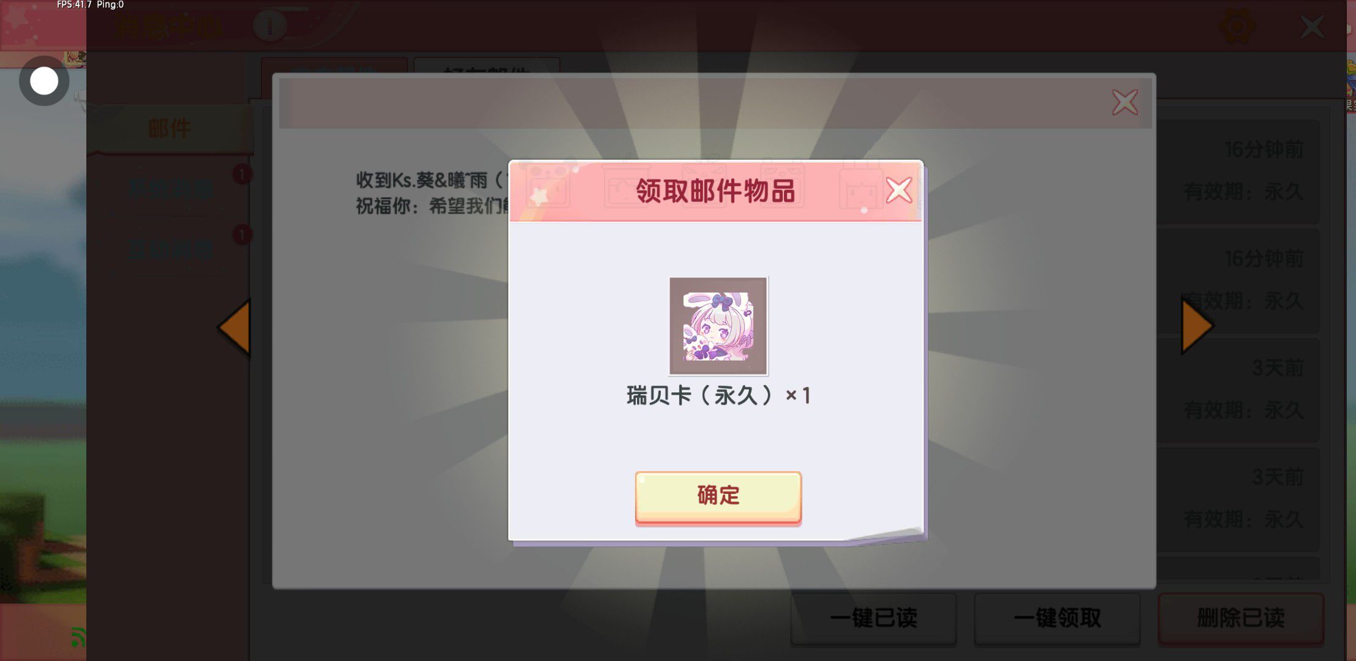Viewport: 1356px width, 661px height.
Task: Click 一键已读 to mark all read
Action: click(x=873, y=618)
